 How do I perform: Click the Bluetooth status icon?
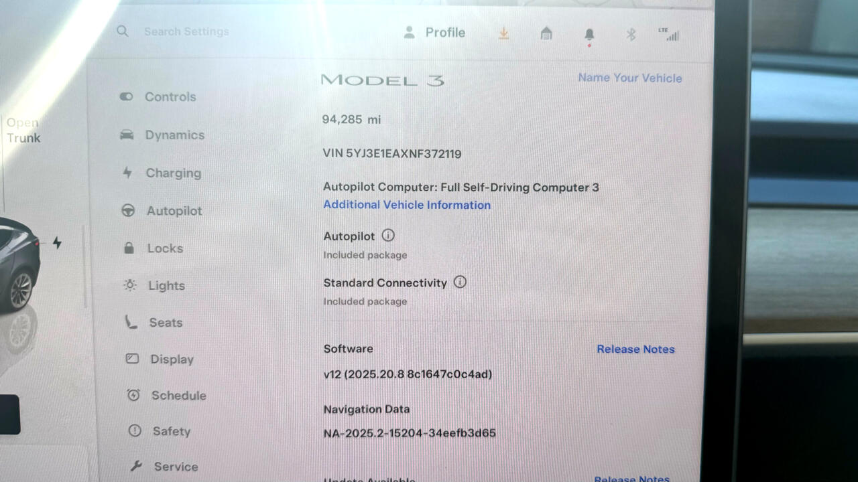(630, 33)
